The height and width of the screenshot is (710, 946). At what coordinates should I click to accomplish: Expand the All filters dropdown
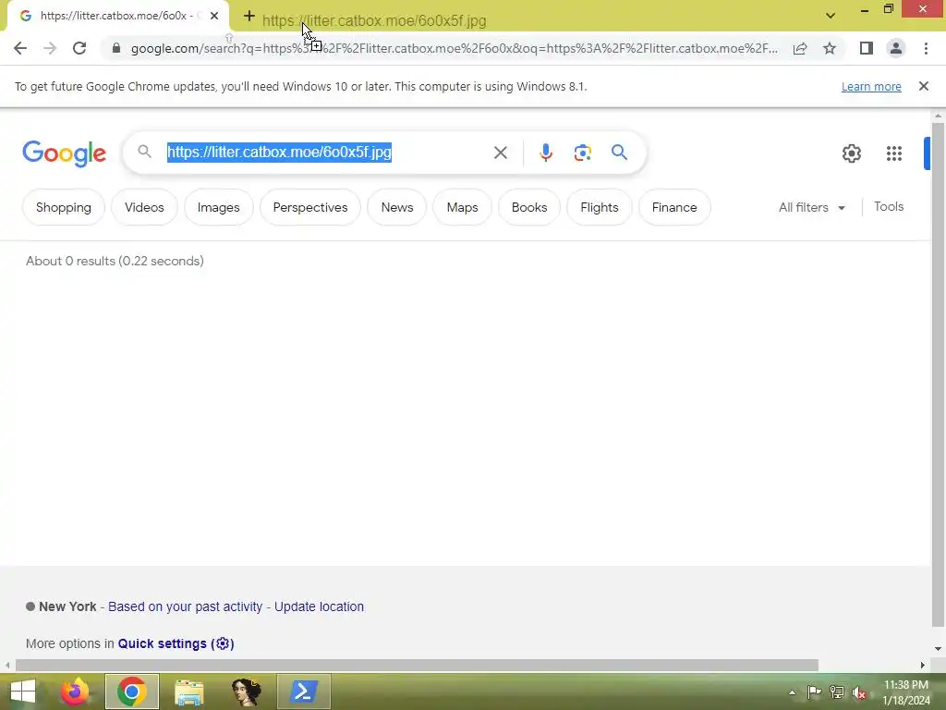[811, 207]
